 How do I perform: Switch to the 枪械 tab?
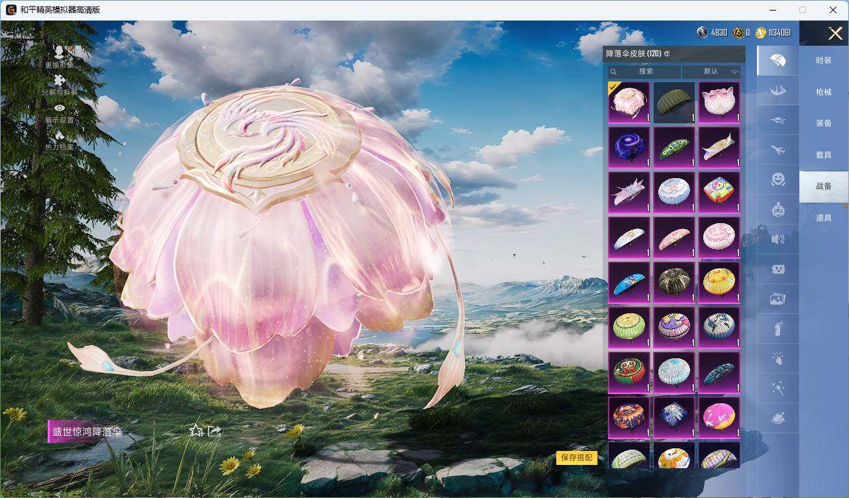click(824, 92)
